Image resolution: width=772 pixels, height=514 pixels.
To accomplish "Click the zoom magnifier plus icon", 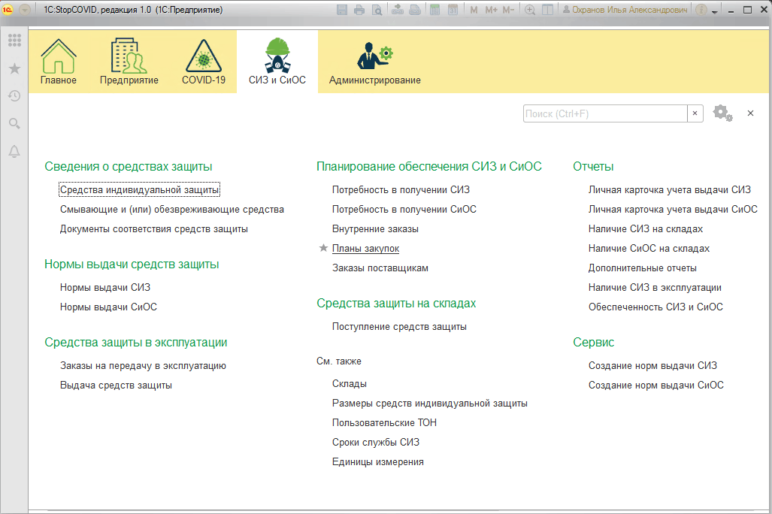I will [x=530, y=10].
